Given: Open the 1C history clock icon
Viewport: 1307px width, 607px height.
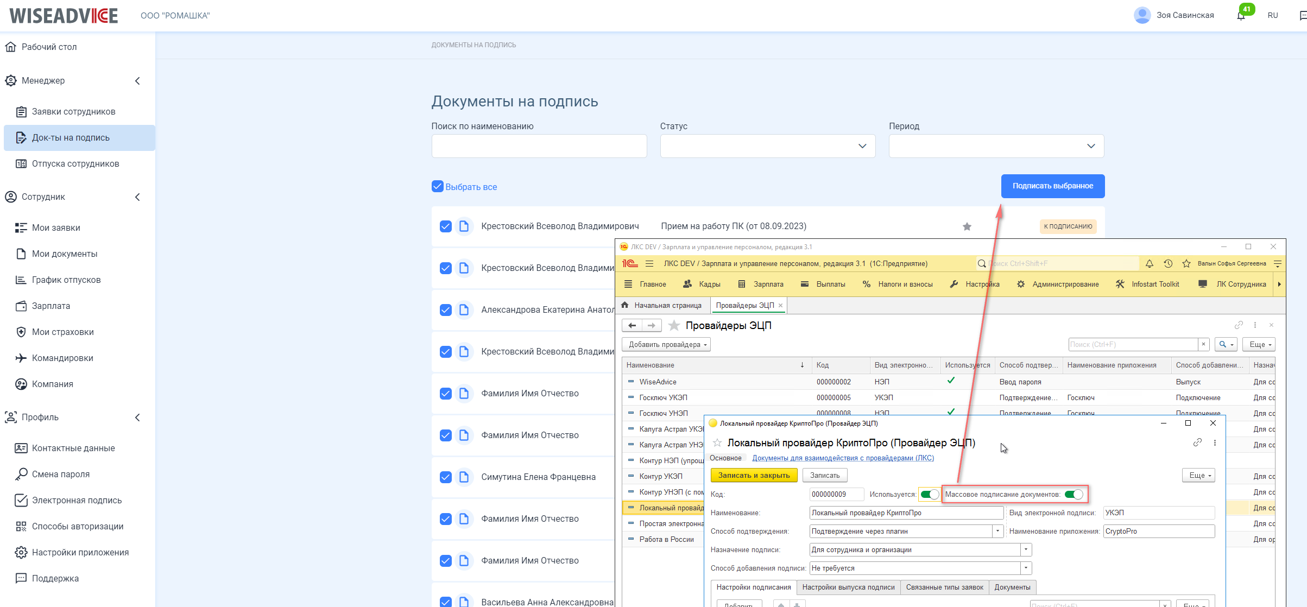Looking at the screenshot, I should click(x=1168, y=264).
